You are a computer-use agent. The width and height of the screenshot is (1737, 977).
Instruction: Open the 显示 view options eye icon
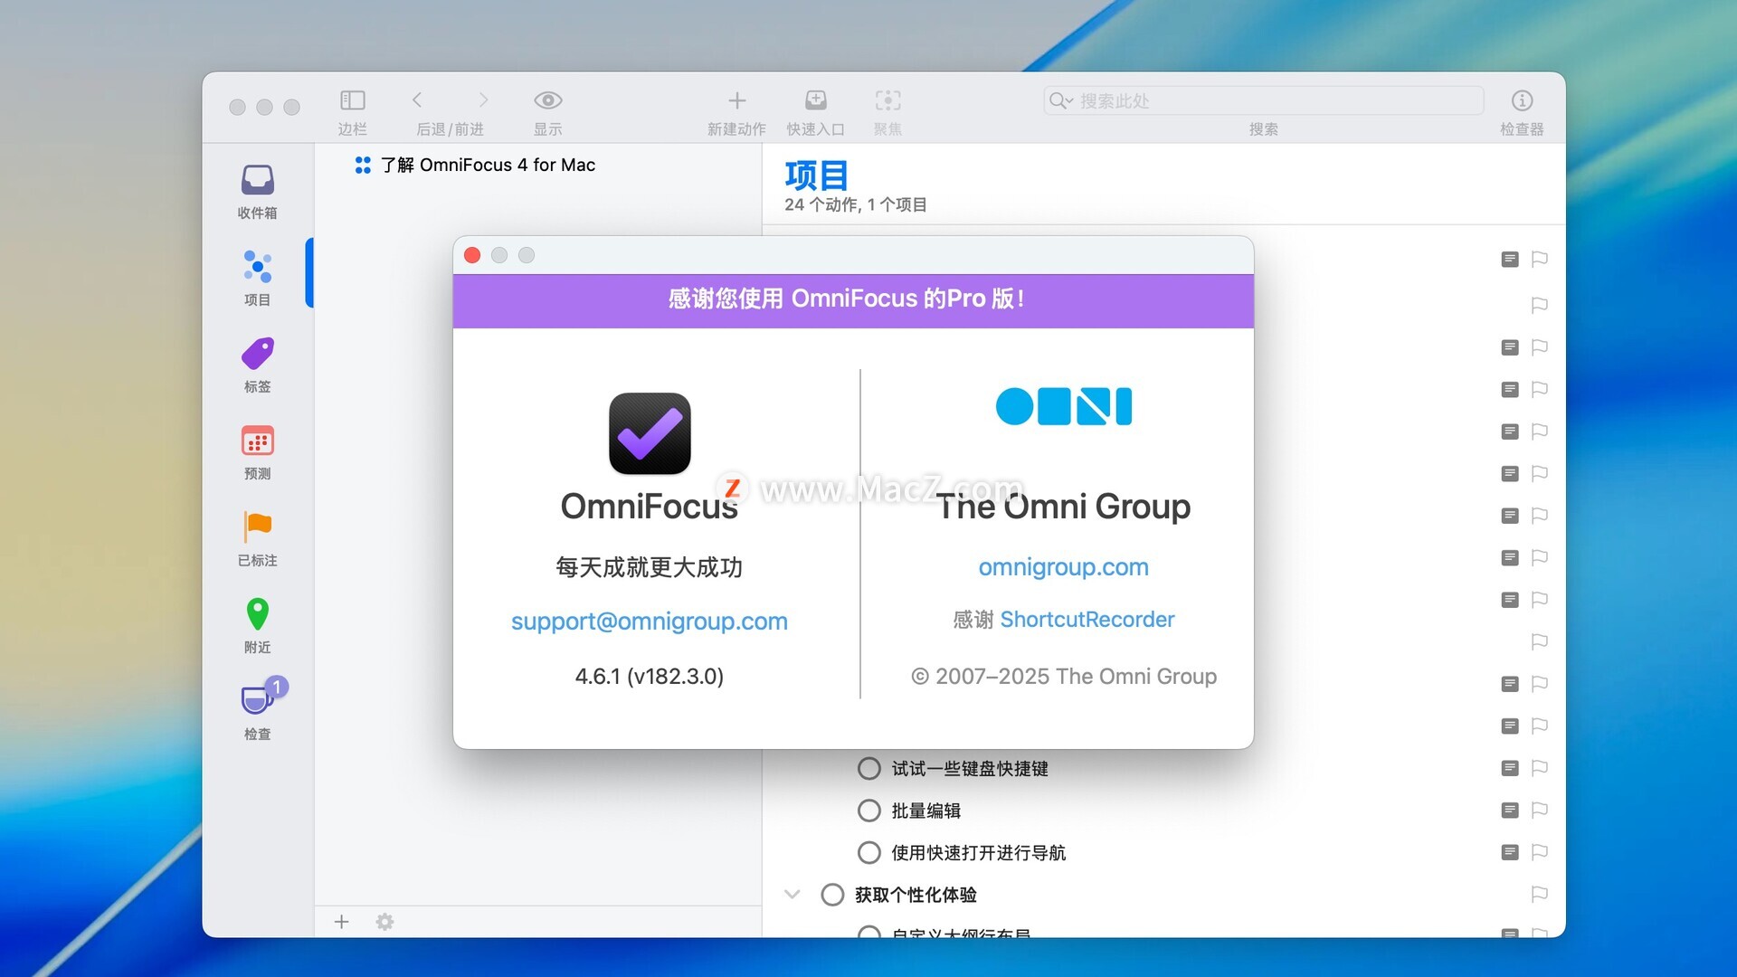point(547,100)
